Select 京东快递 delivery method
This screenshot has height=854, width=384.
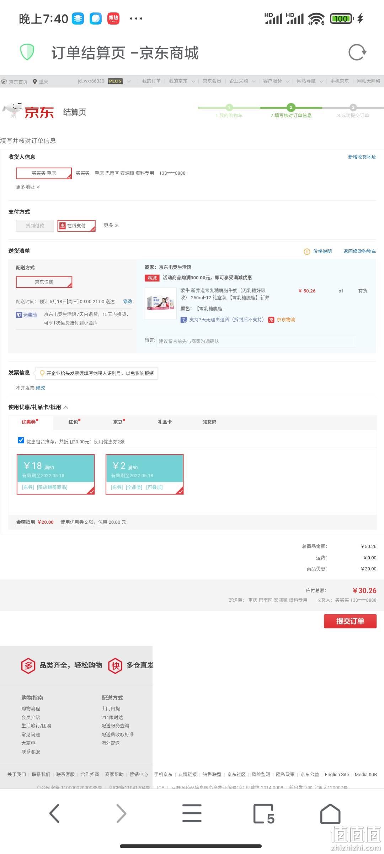pos(44,282)
